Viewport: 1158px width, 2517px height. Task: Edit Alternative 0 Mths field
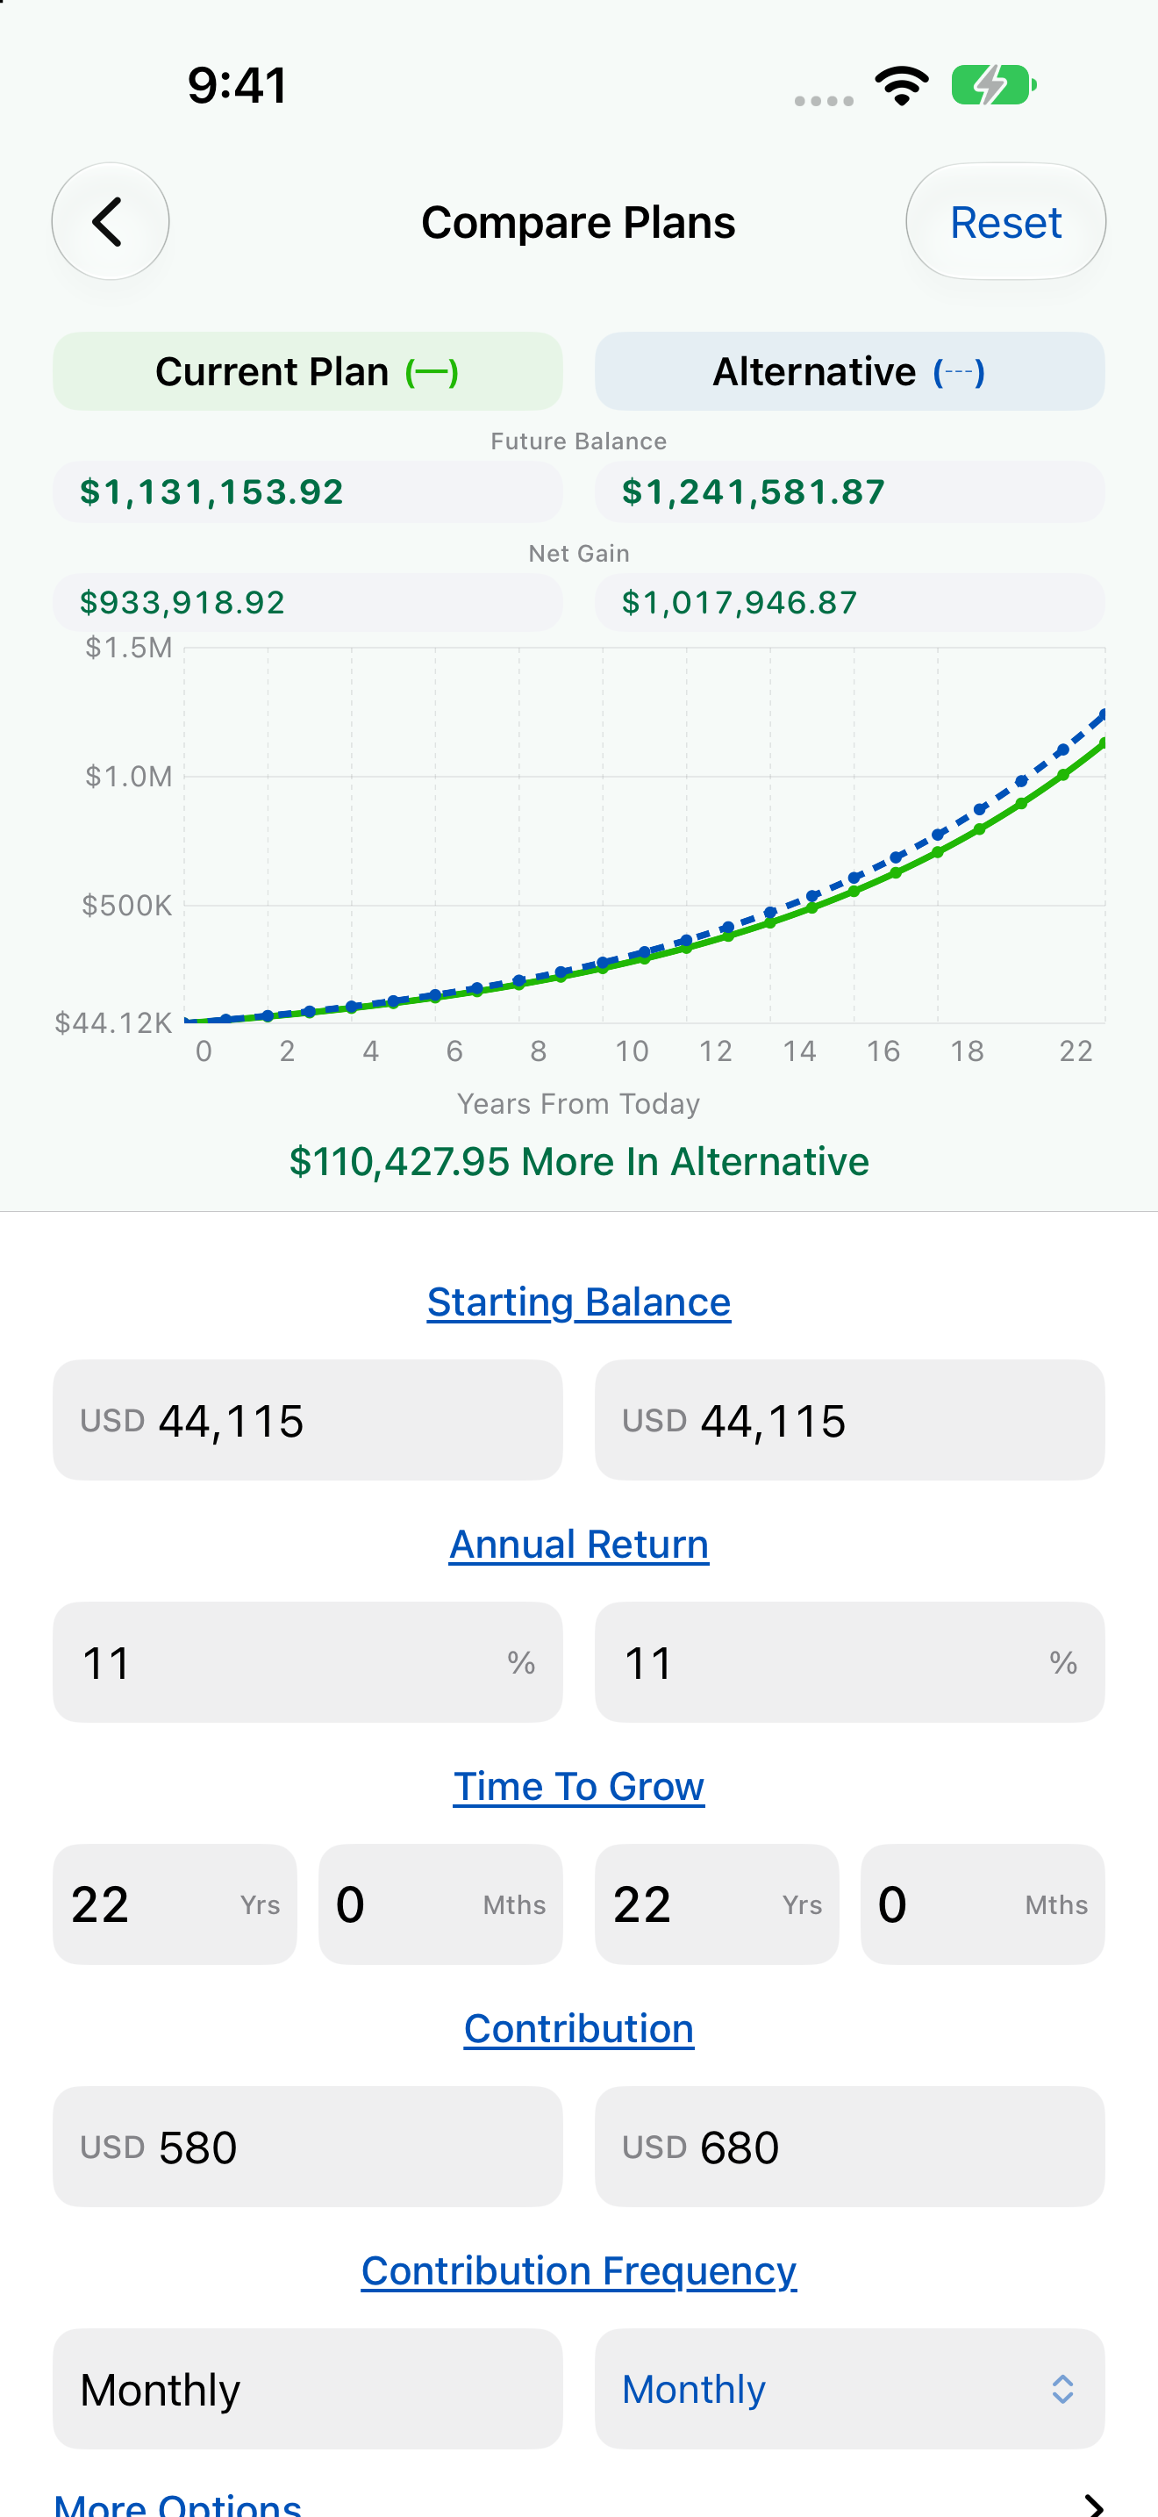(983, 1904)
